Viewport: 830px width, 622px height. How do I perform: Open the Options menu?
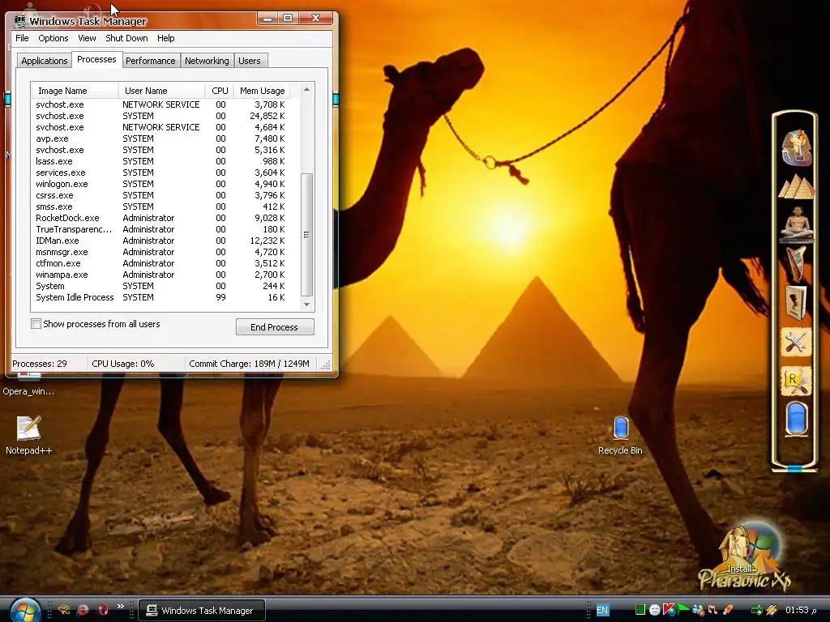point(53,38)
